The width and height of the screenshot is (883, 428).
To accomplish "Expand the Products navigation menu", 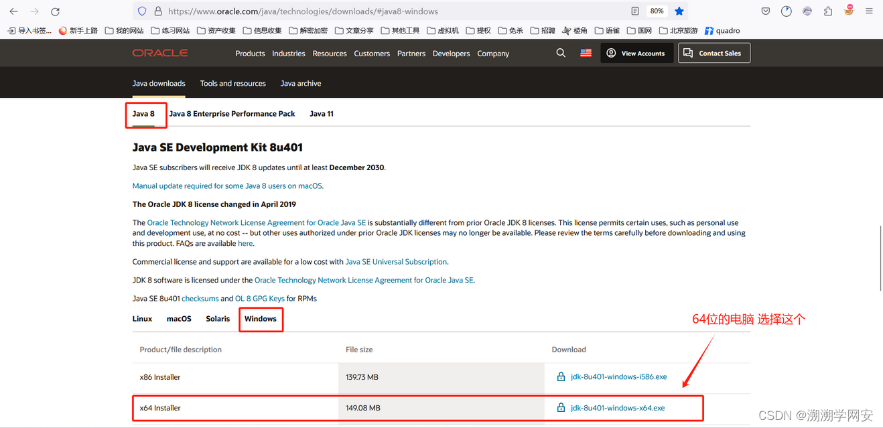I will 250,54.
